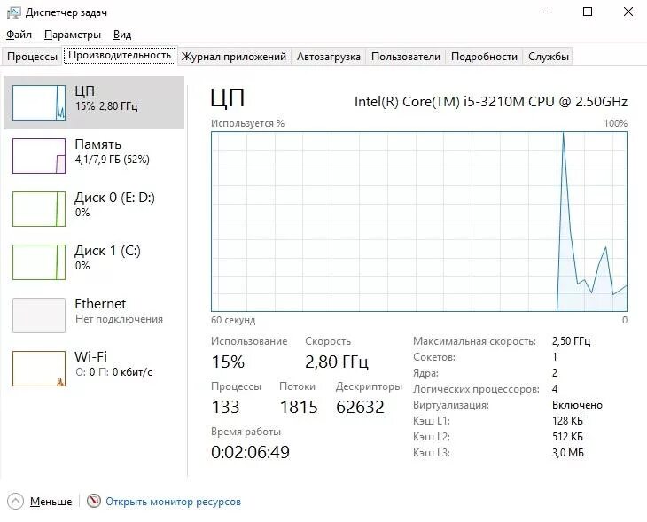
Task: Select the Память sidebar label
Action: [x=97, y=144]
